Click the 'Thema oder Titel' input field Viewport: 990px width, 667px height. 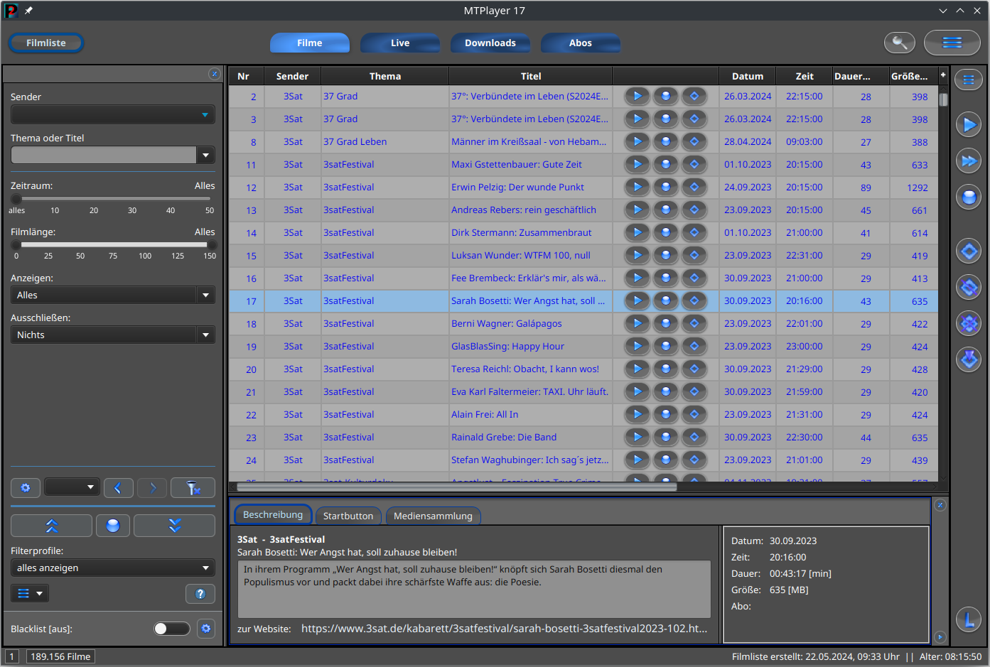click(104, 155)
